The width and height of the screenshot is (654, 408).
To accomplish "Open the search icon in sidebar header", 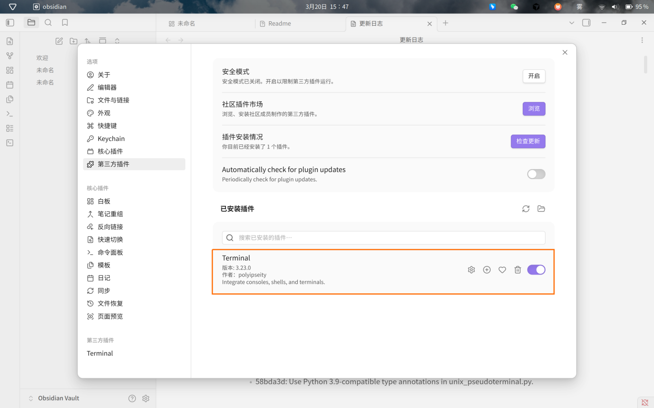I will [x=48, y=23].
